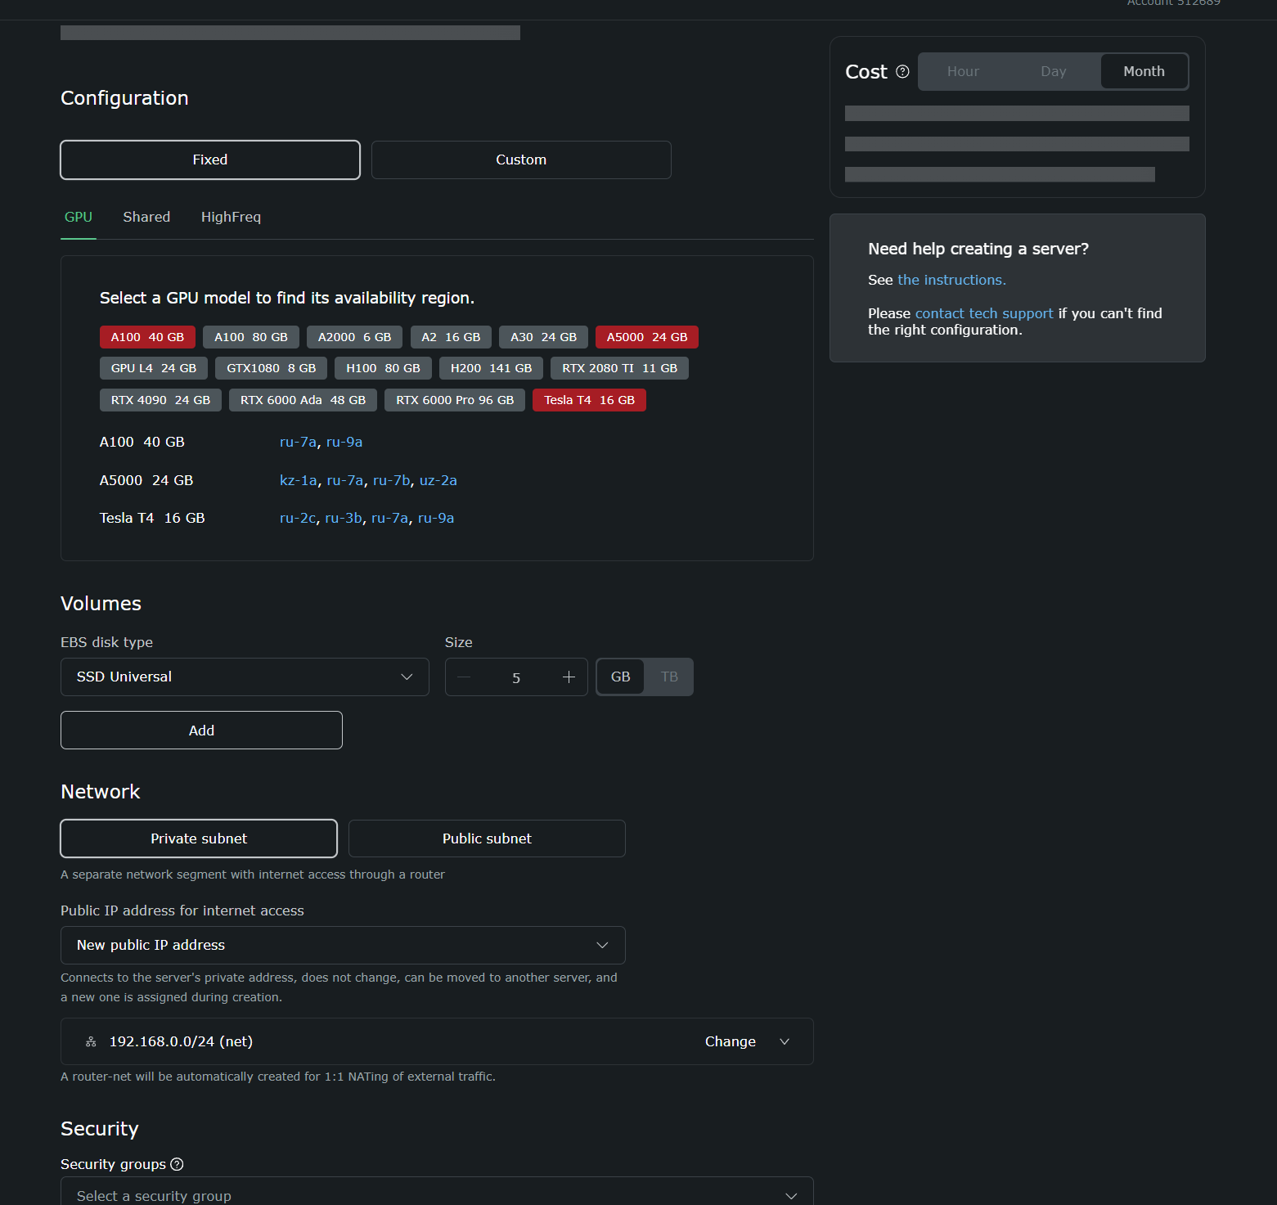Open the instructions link
The width and height of the screenshot is (1277, 1205).
951,280
